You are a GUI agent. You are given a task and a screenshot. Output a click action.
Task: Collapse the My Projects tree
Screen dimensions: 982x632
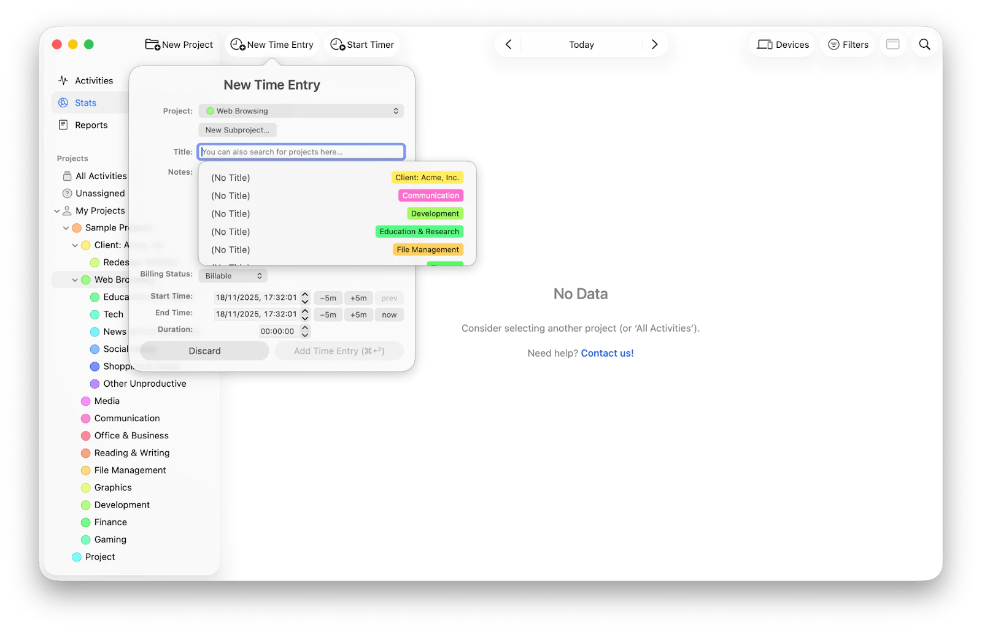coord(58,210)
